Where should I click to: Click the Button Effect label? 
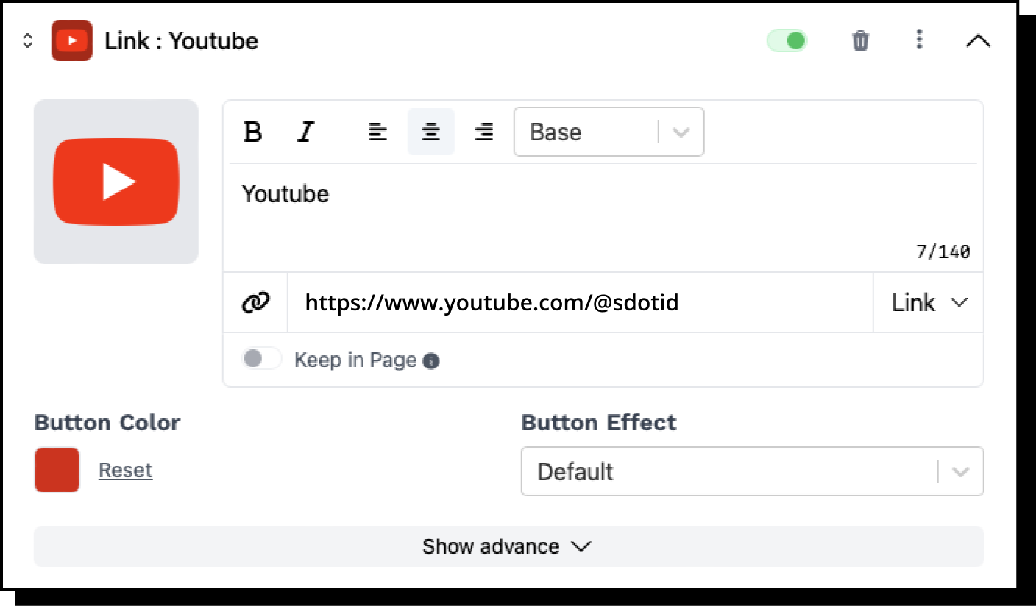tap(599, 423)
